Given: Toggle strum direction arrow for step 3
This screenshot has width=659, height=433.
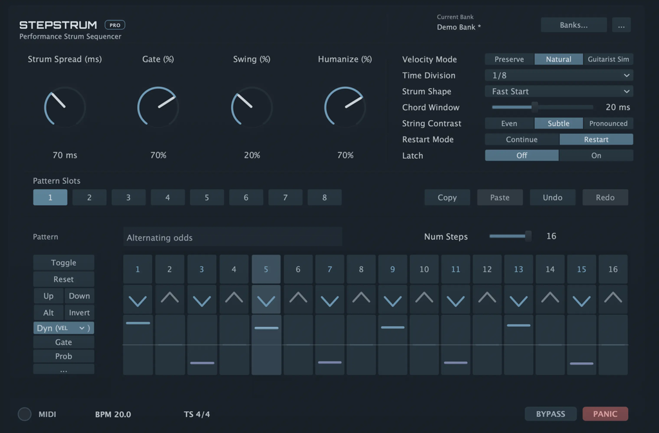Looking at the screenshot, I should click(201, 299).
